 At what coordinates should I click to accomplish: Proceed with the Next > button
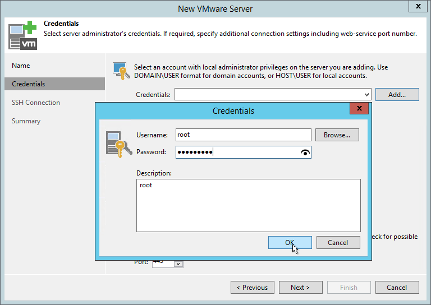(x=300, y=288)
